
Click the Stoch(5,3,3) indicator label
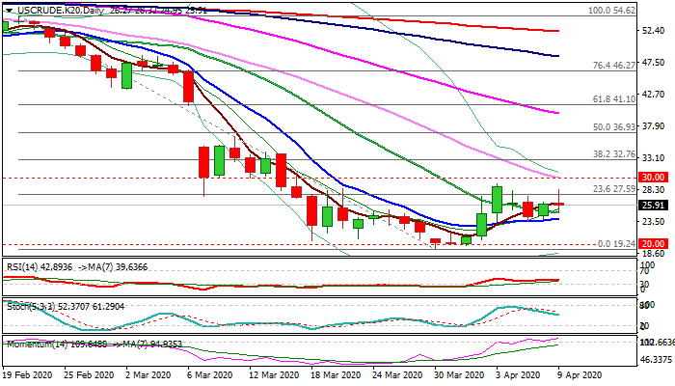29,306
